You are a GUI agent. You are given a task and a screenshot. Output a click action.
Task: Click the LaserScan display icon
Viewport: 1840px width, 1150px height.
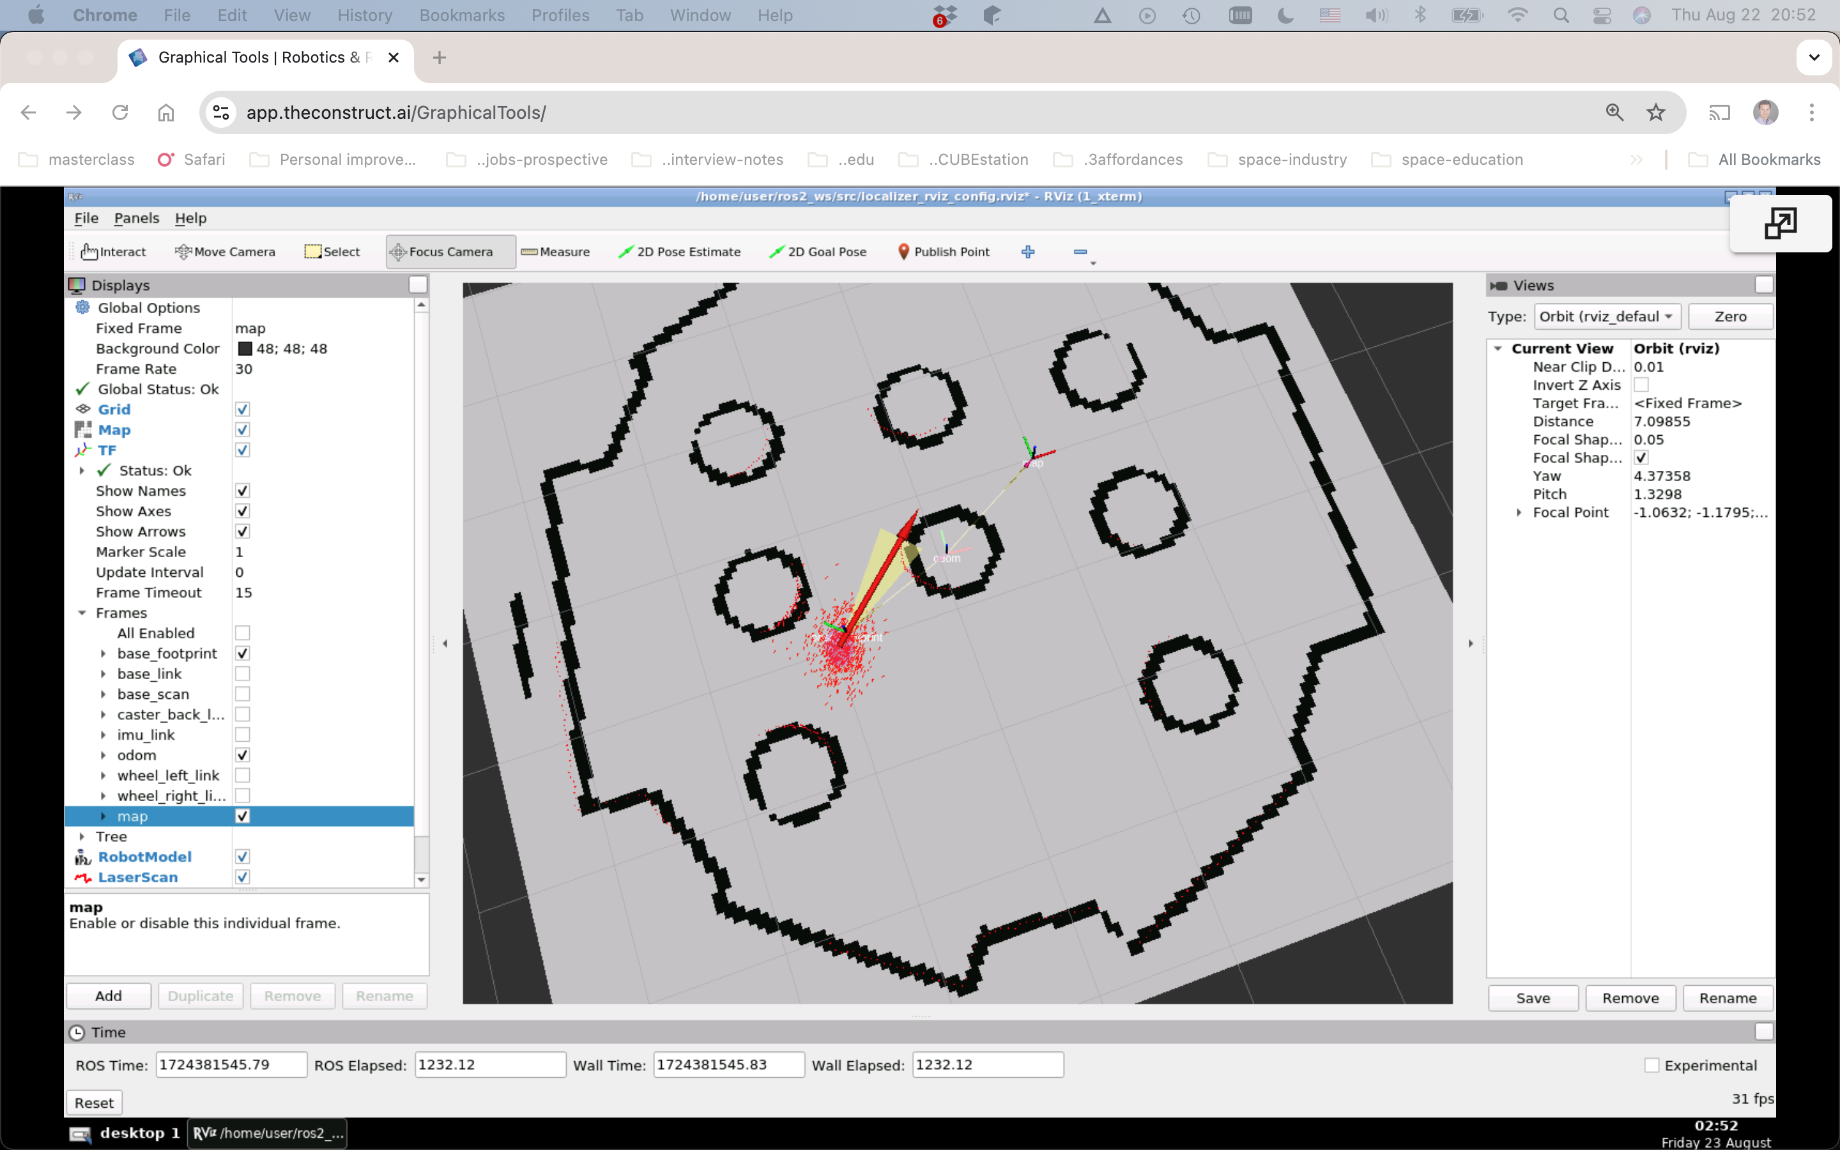82,878
